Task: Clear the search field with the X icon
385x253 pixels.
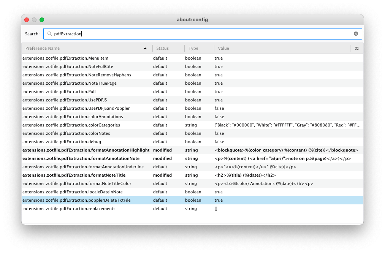Action: pyautogui.click(x=356, y=34)
